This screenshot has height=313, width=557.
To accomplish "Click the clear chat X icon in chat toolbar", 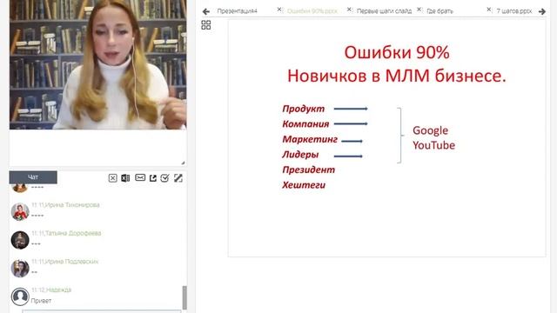I will 112,177.
